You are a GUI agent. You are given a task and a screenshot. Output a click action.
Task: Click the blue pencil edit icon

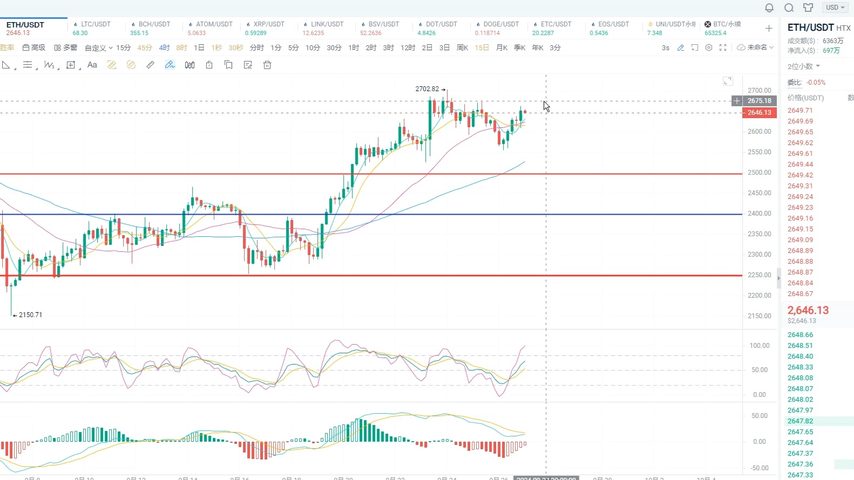tap(681, 47)
